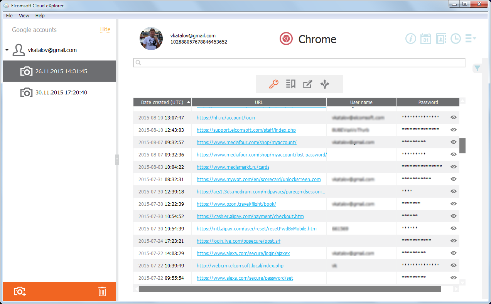Collapse the vkatalov@gmail.com account tree

[7, 50]
